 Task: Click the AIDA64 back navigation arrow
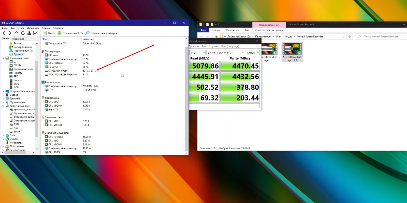(4, 33)
